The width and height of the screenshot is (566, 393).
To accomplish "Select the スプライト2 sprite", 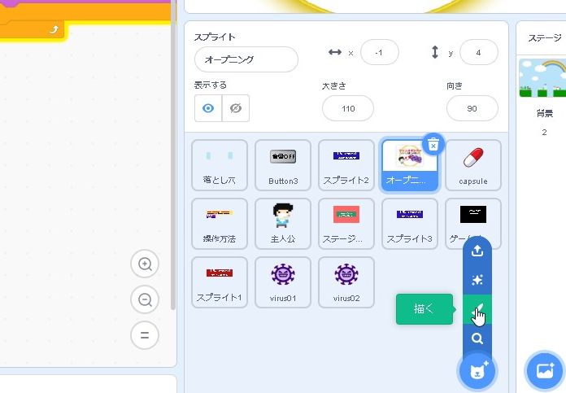I will [x=346, y=165].
